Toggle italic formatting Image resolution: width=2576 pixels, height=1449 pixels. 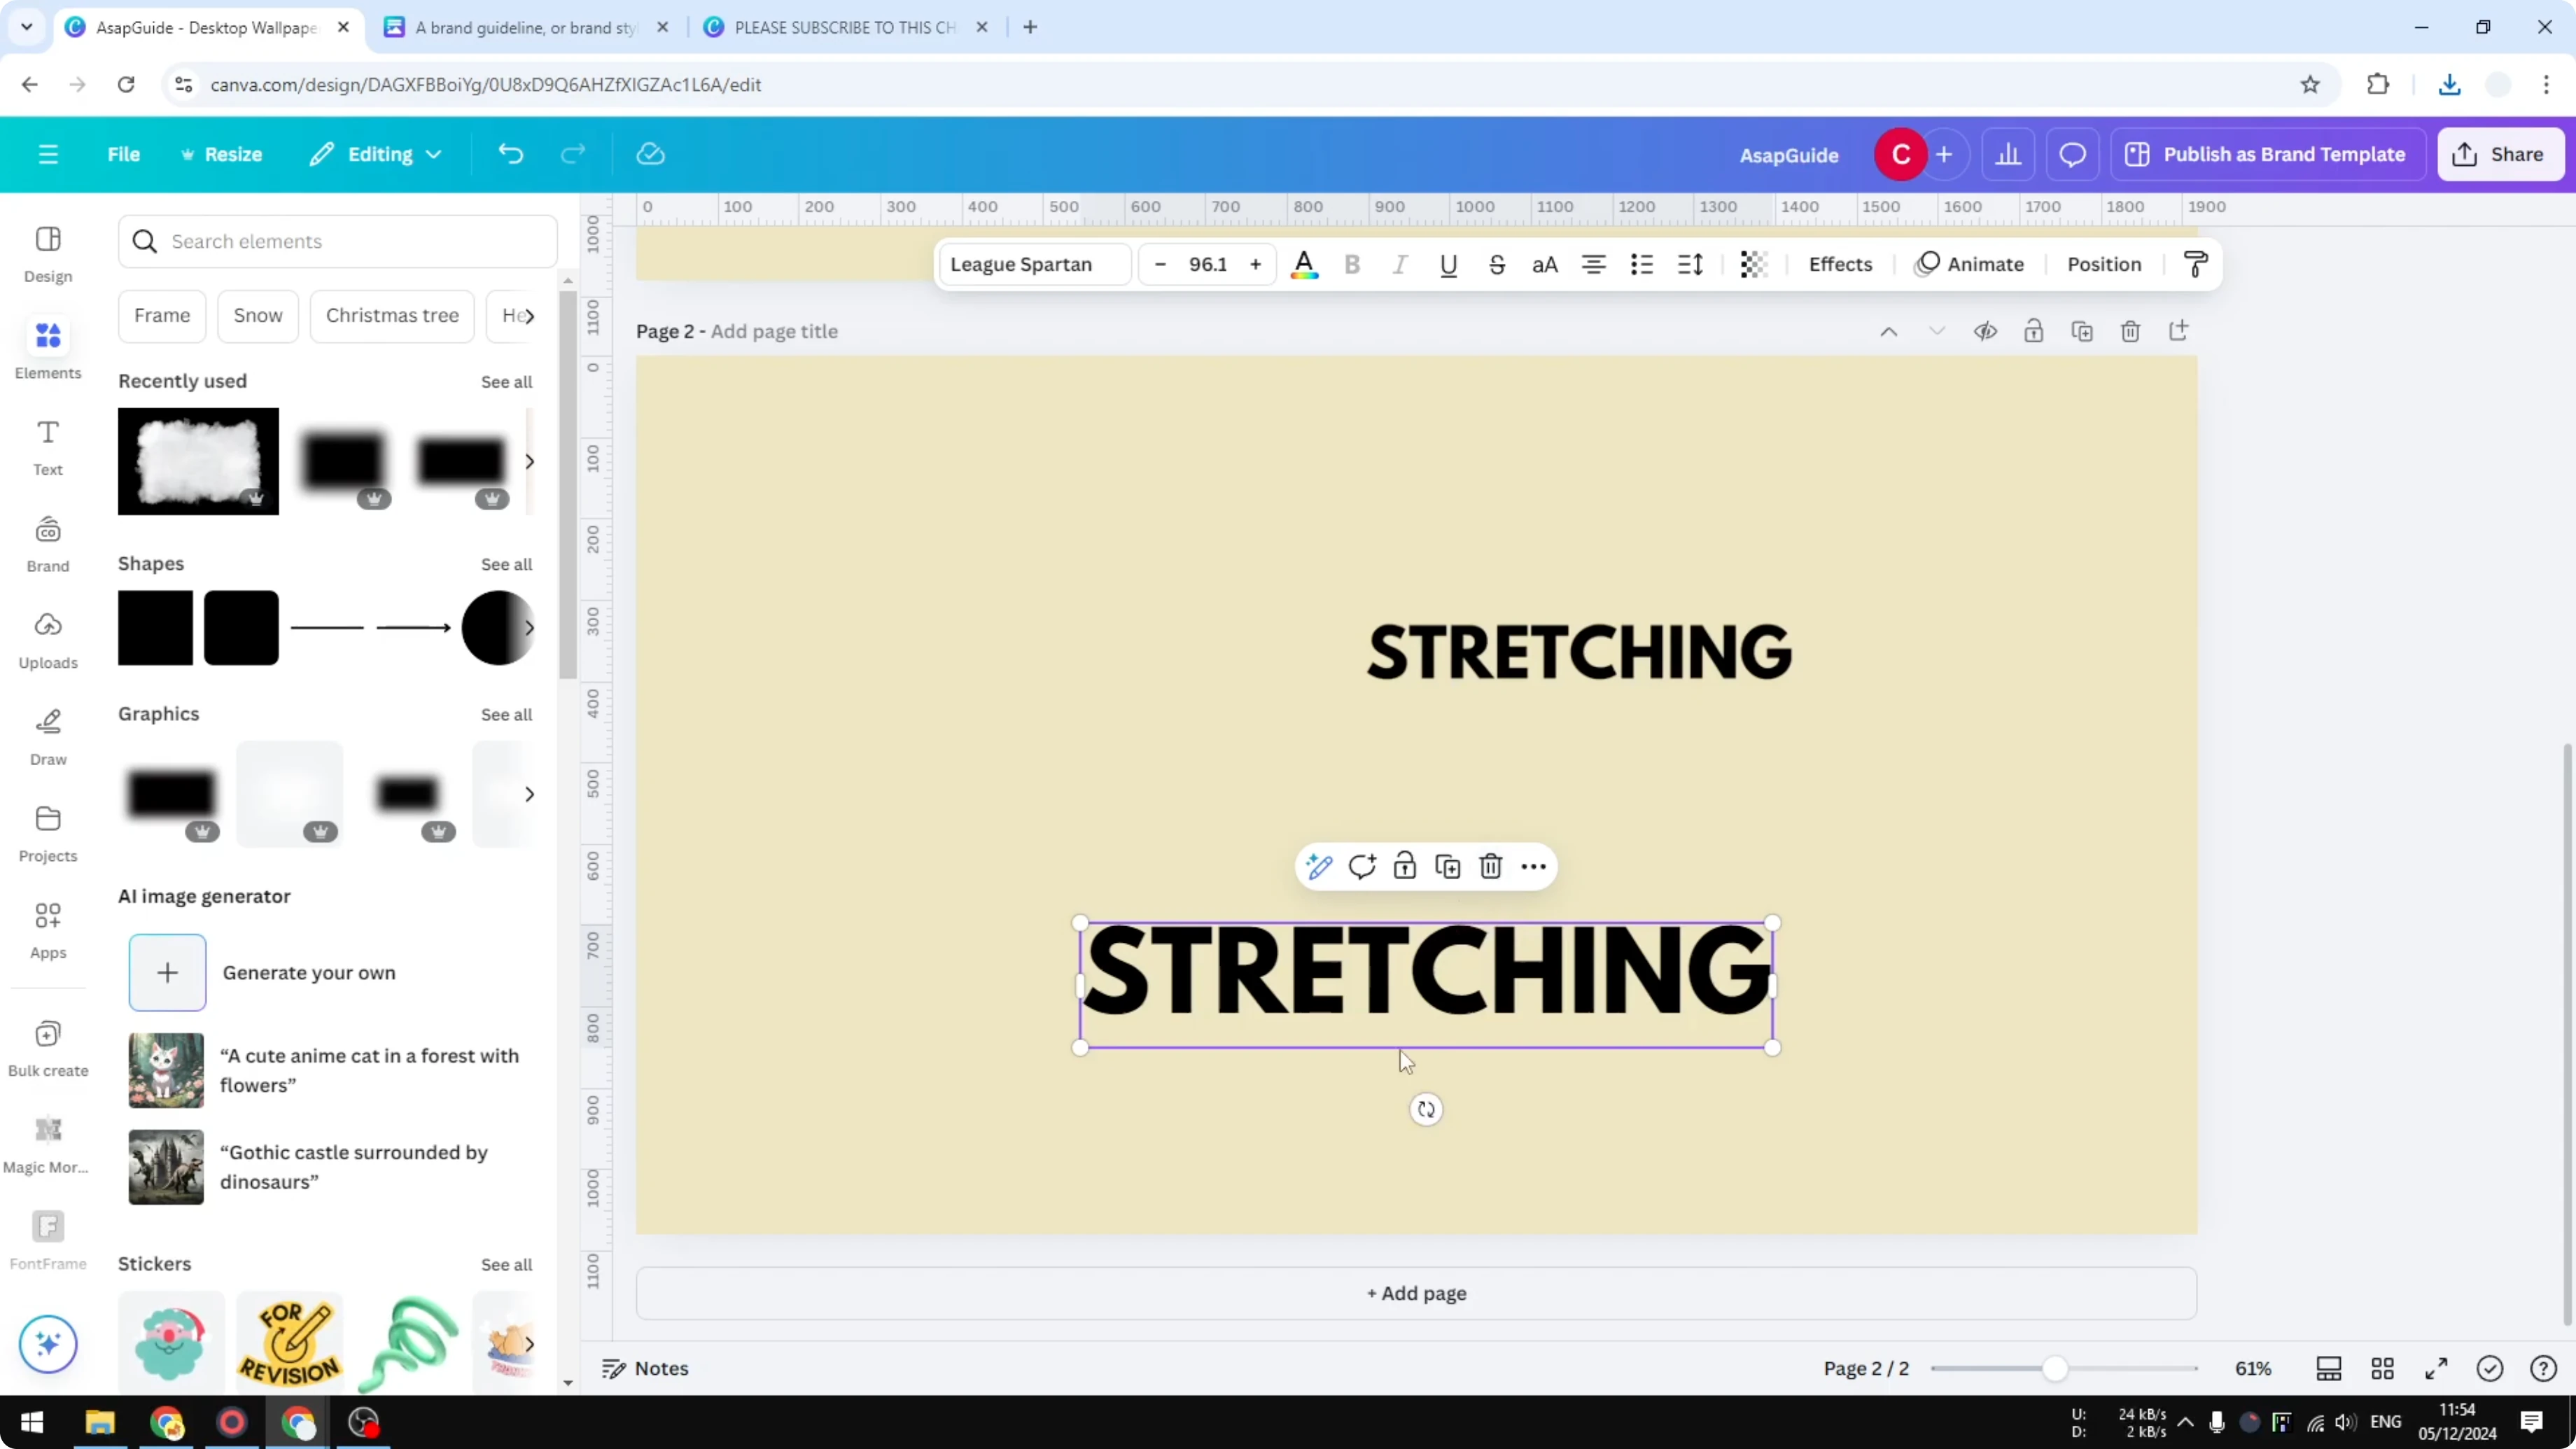(x=1400, y=264)
